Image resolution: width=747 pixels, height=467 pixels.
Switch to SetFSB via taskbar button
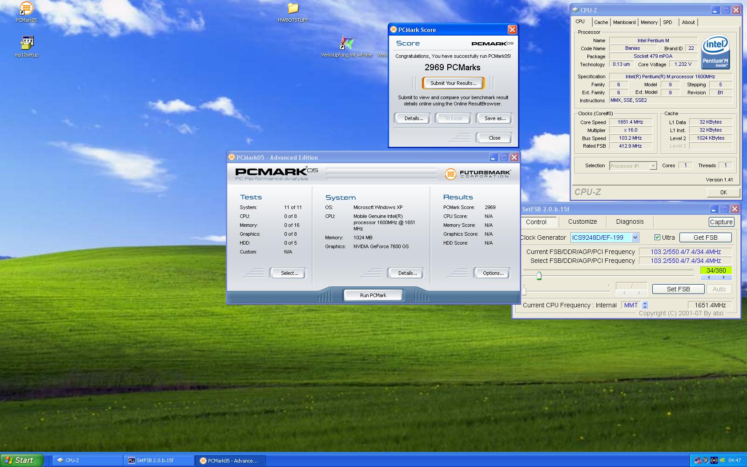(x=159, y=460)
